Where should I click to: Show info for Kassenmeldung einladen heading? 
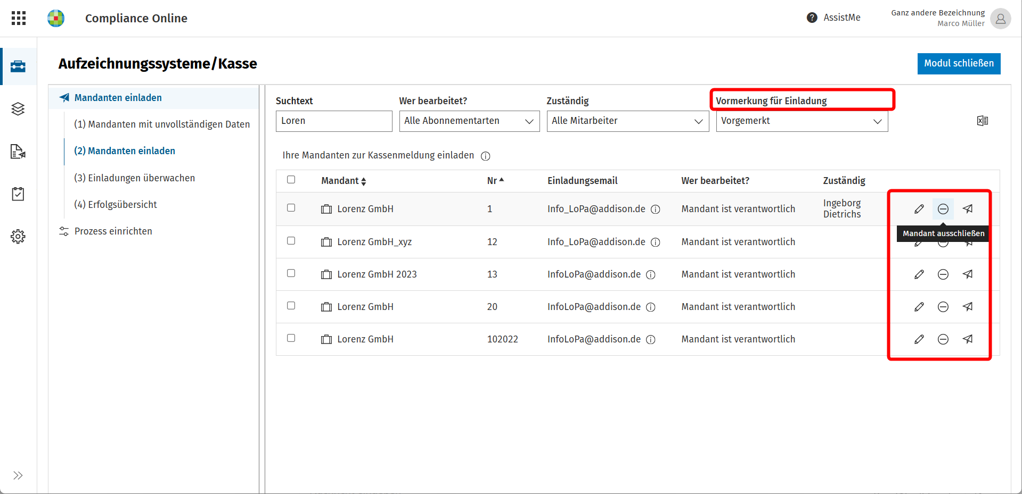click(x=486, y=156)
